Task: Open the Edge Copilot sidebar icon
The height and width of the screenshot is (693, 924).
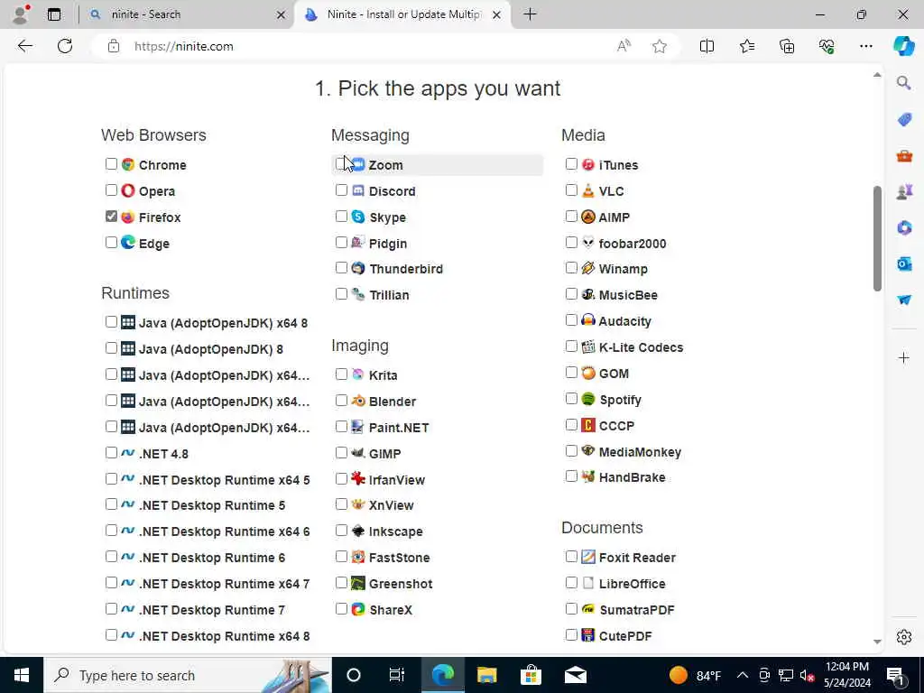Action: coord(904,46)
